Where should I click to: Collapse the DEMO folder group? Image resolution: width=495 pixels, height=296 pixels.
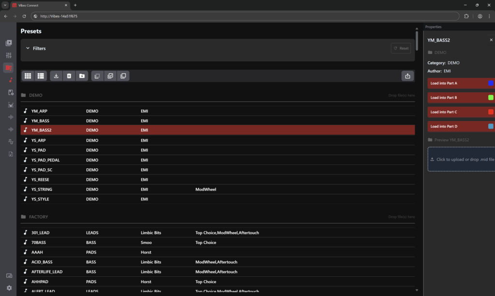(x=24, y=95)
